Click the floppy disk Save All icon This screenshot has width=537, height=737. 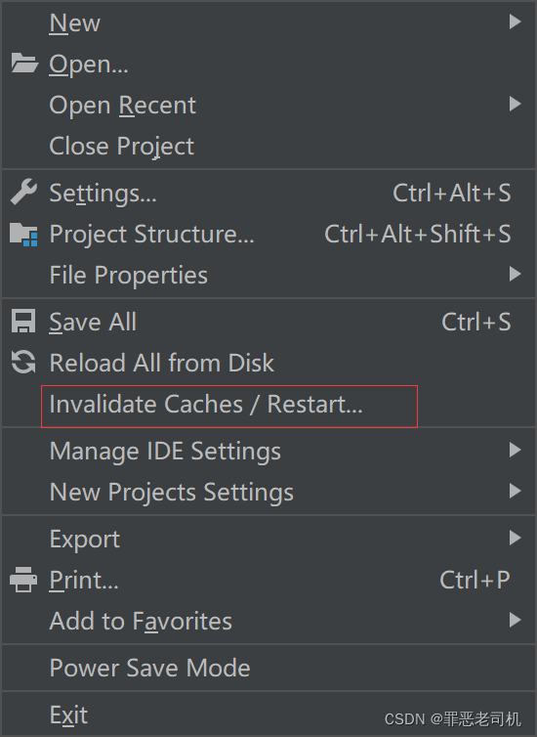(23, 322)
